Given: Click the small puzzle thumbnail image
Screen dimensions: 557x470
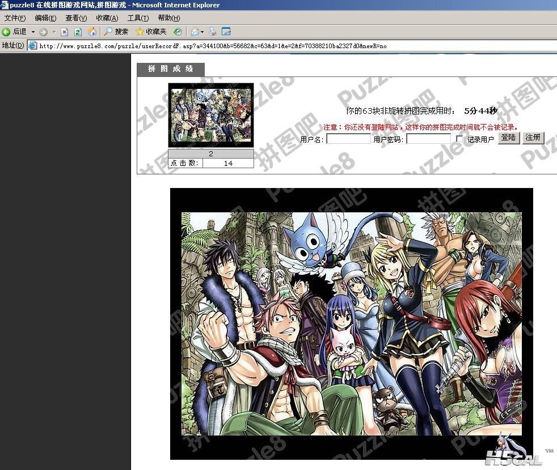Looking at the screenshot, I should 211,116.
